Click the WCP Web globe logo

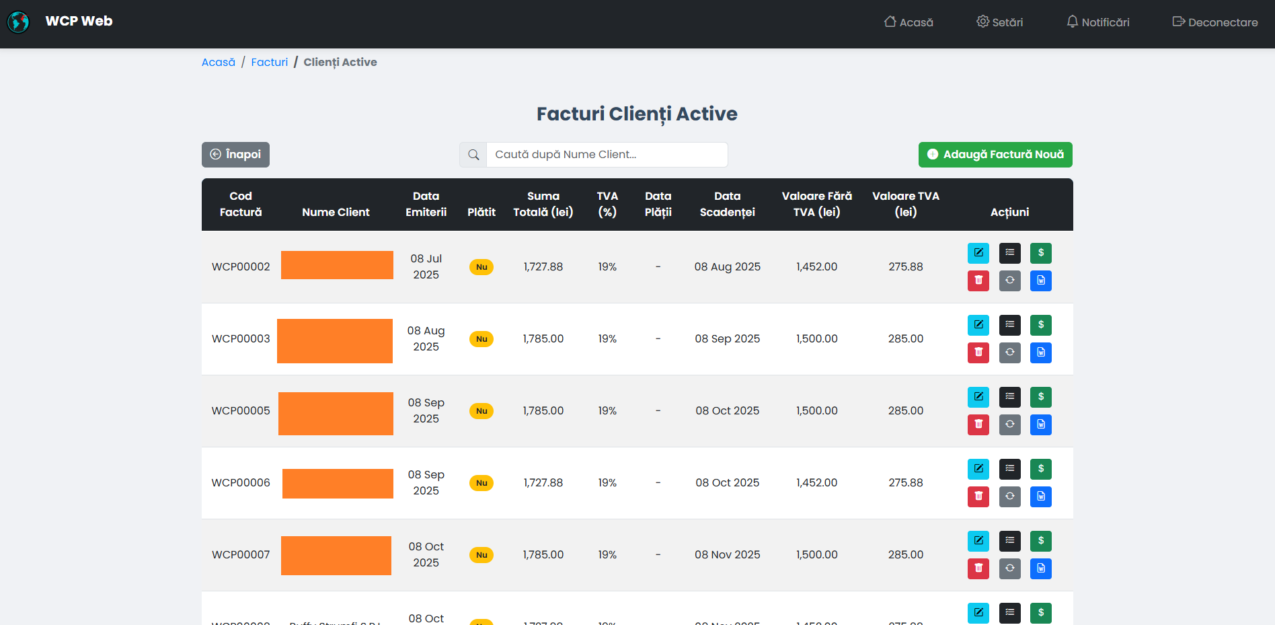pos(18,22)
